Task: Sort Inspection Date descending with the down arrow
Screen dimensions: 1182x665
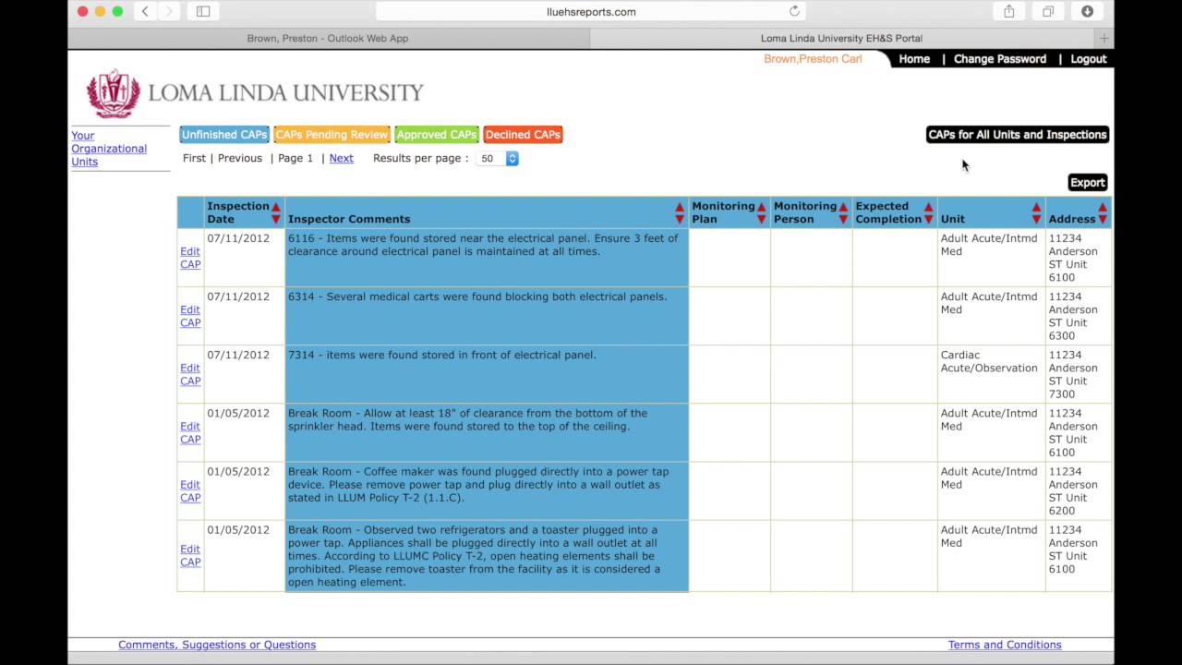Action: pos(275,220)
